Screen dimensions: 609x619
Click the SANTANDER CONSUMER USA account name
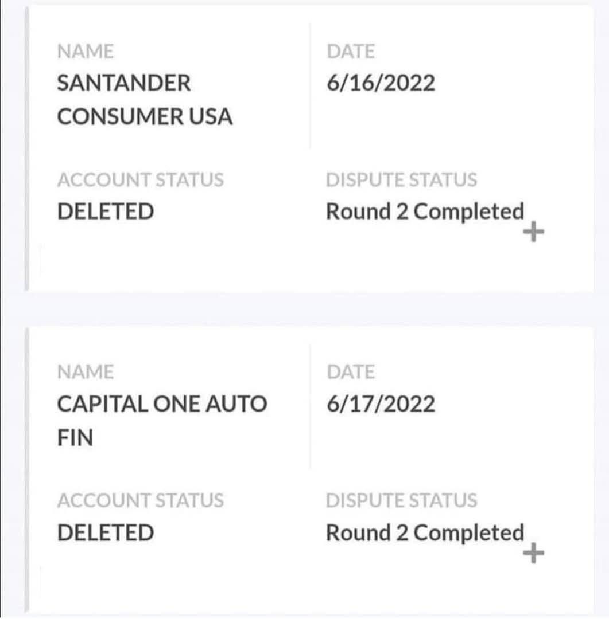pos(144,100)
